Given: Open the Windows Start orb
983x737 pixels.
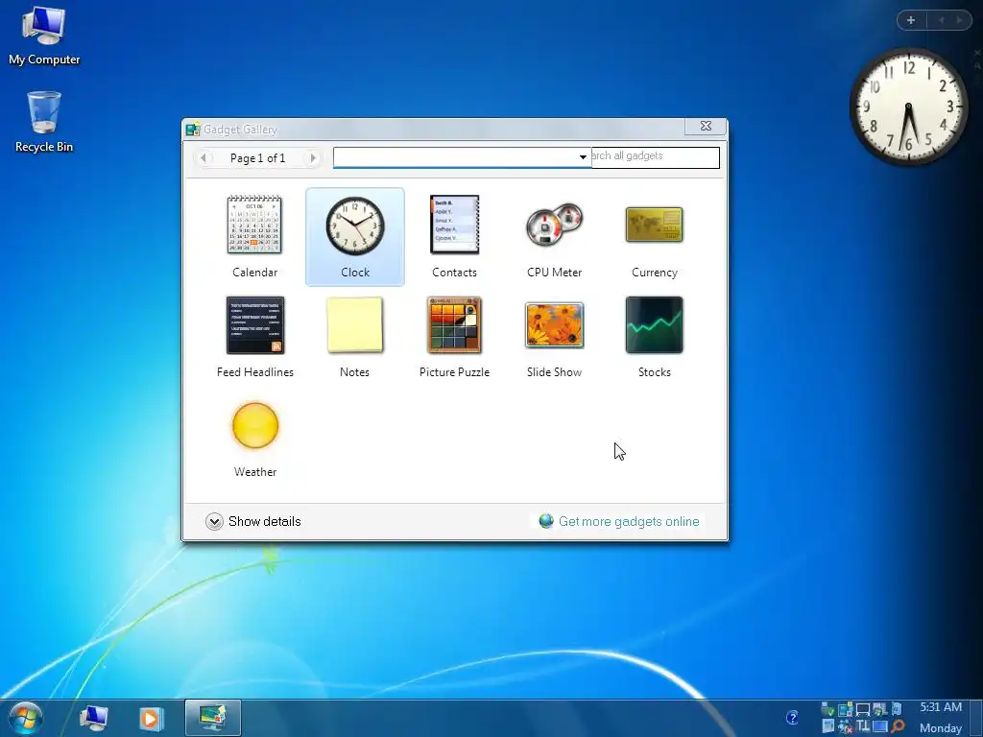Looking at the screenshot, I should pos(26,718).
